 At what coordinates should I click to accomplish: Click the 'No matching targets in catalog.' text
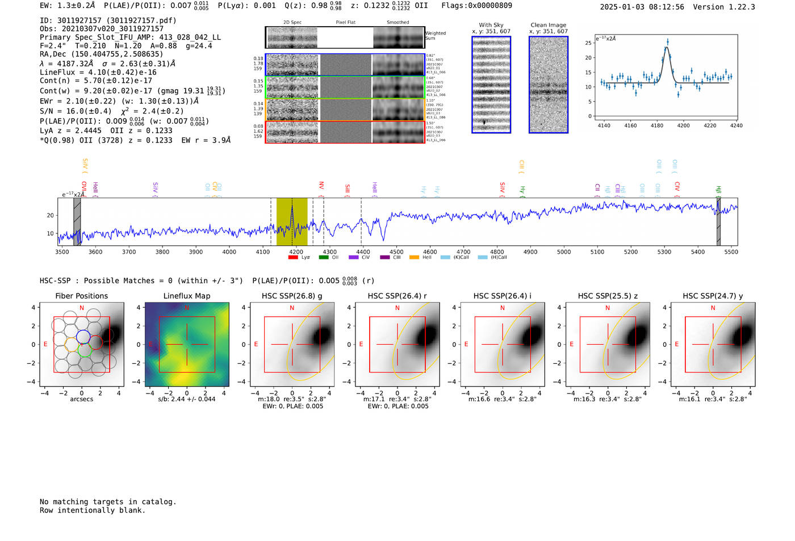tap(108, 502)
